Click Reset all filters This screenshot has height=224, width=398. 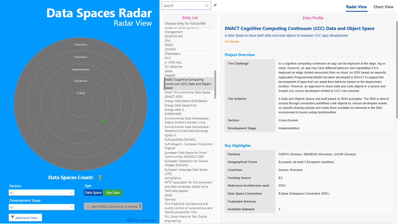141,220
